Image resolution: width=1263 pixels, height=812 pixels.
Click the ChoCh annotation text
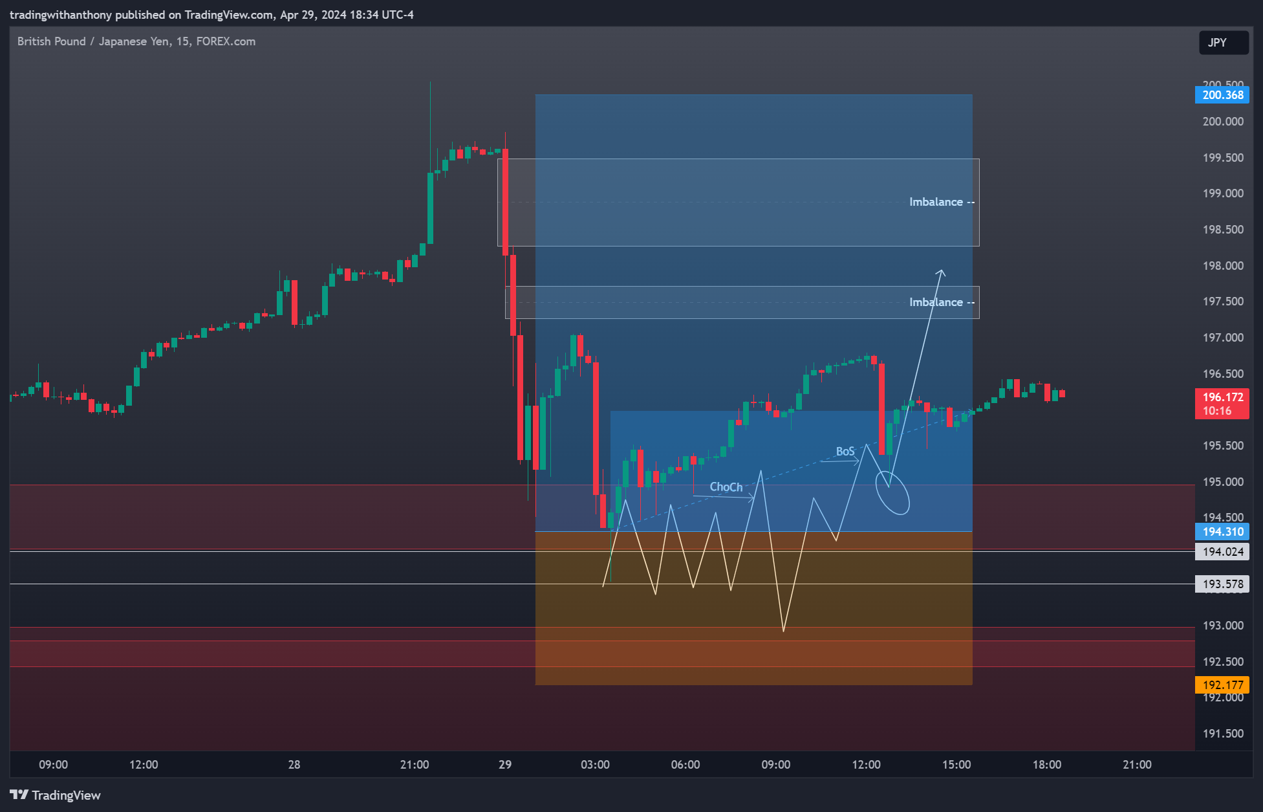tap(726, 487)
